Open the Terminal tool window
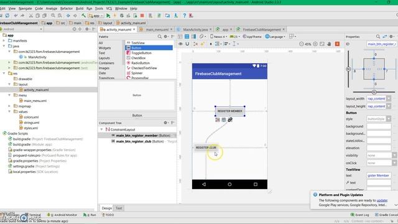The width and height of the screenshot is (398, 224). 33,215
